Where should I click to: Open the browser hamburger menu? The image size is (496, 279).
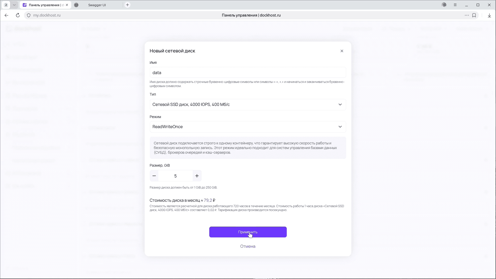tap(455, 5)
